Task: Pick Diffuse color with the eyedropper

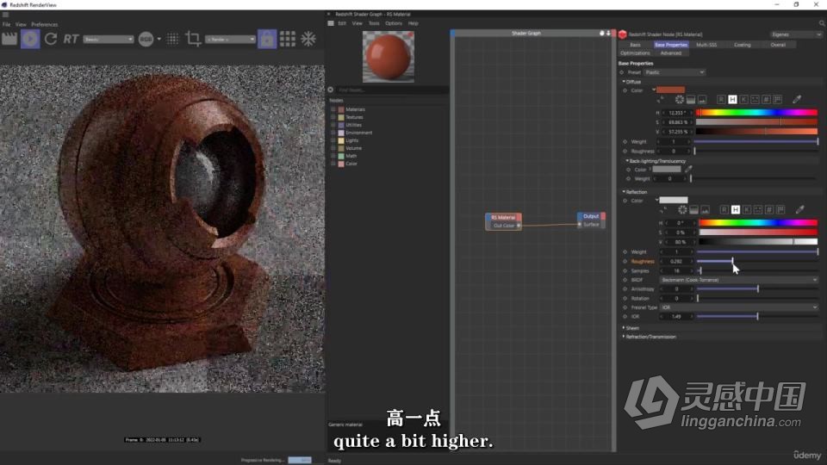Action: click(x=797, y=99)
